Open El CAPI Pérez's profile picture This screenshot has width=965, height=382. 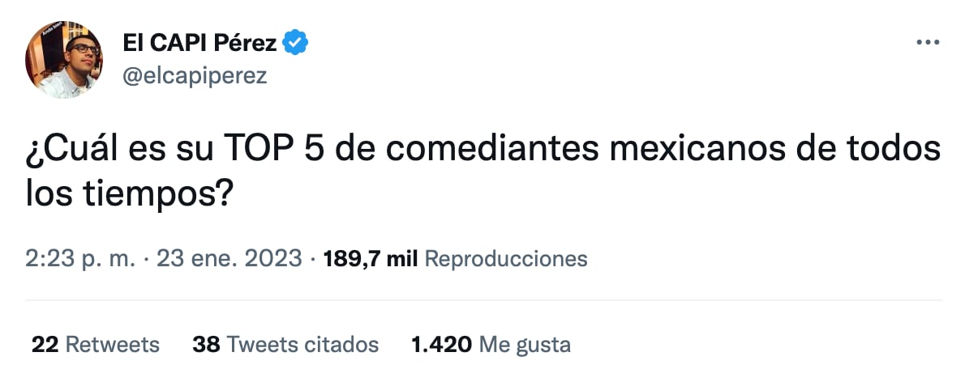tap(64, 60)
